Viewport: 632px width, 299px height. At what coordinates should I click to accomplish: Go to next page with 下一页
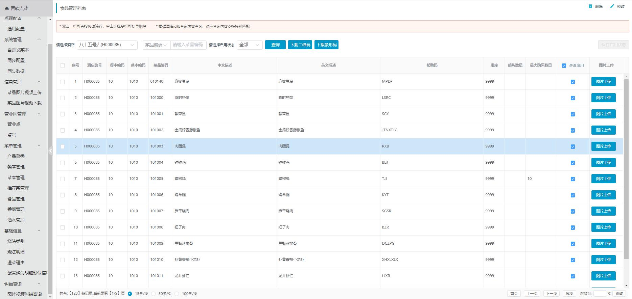pos(551,294)
